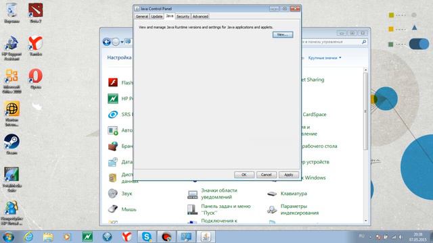Select the globe Norton desktop shortcut
The image size is (433, 243).
click(12, 113)
